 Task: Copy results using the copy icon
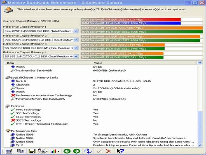click(x=21, y=151)
